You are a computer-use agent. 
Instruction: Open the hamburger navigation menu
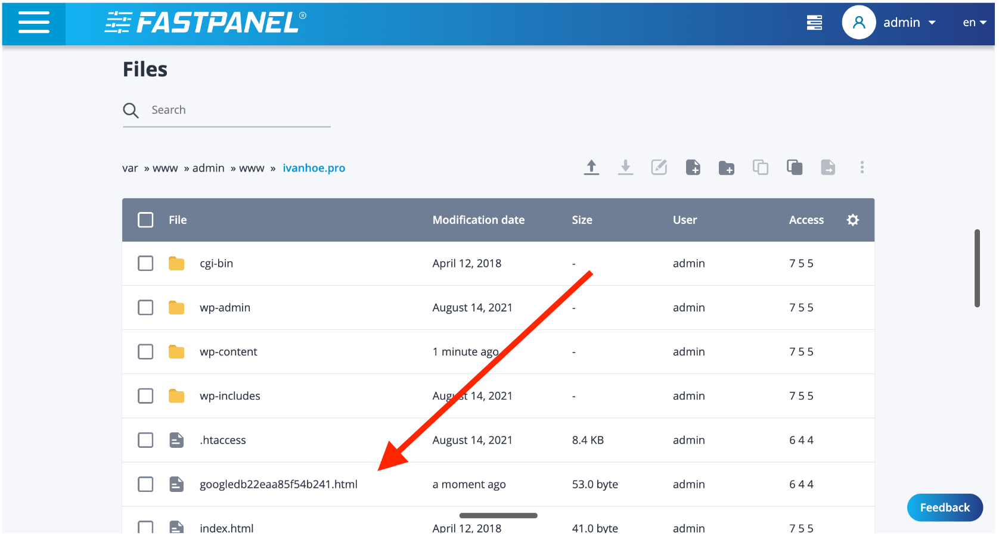pos(33,23)
